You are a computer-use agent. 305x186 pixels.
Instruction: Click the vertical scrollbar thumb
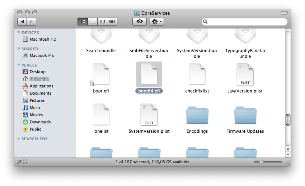(x=288, y=120)
